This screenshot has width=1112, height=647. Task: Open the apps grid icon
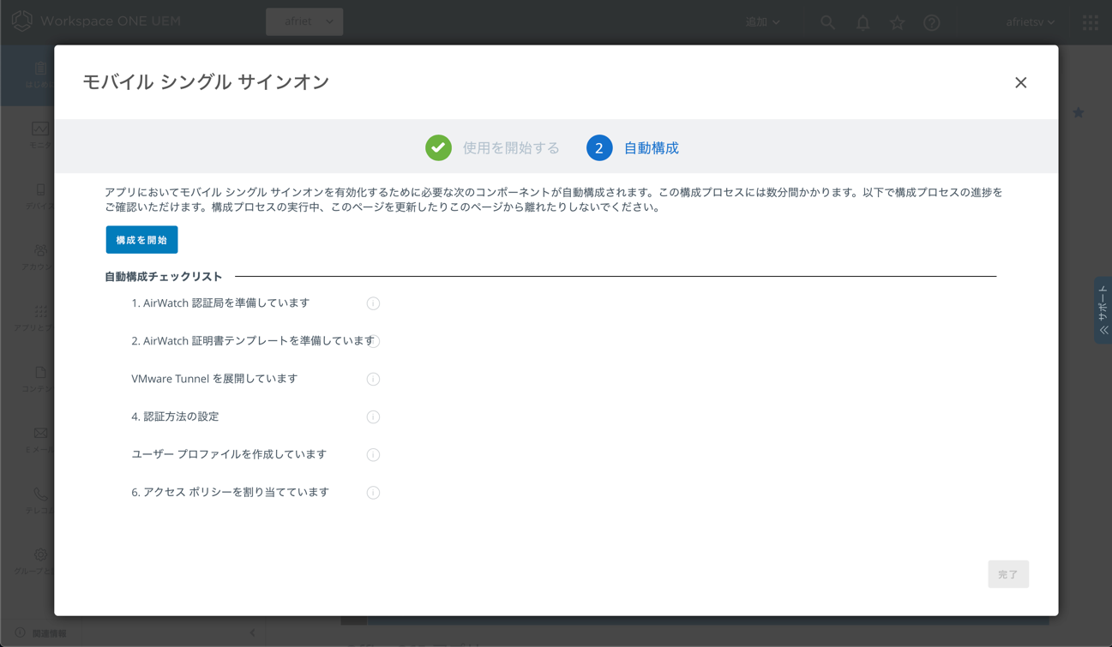pyautogui.click(x=1090, y=22)
